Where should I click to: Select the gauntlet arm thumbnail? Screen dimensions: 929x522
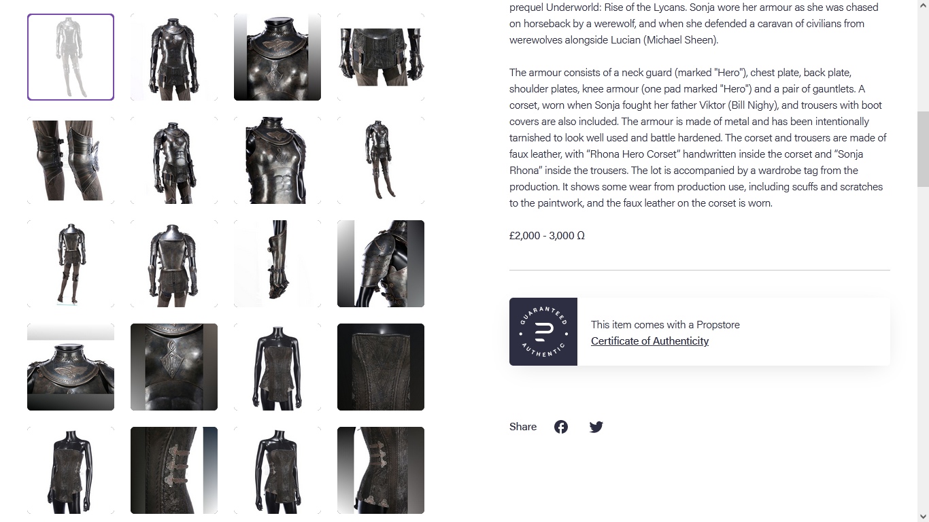277,264
